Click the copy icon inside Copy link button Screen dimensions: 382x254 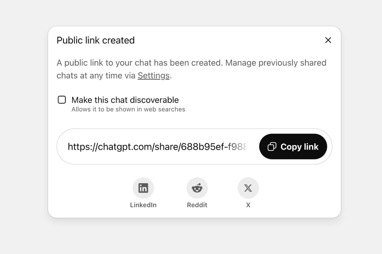click(272, 147)
